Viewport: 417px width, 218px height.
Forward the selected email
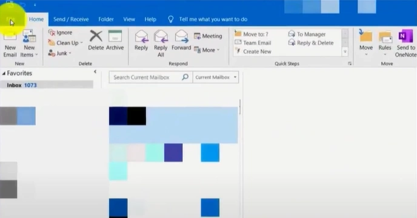(181, 40)
